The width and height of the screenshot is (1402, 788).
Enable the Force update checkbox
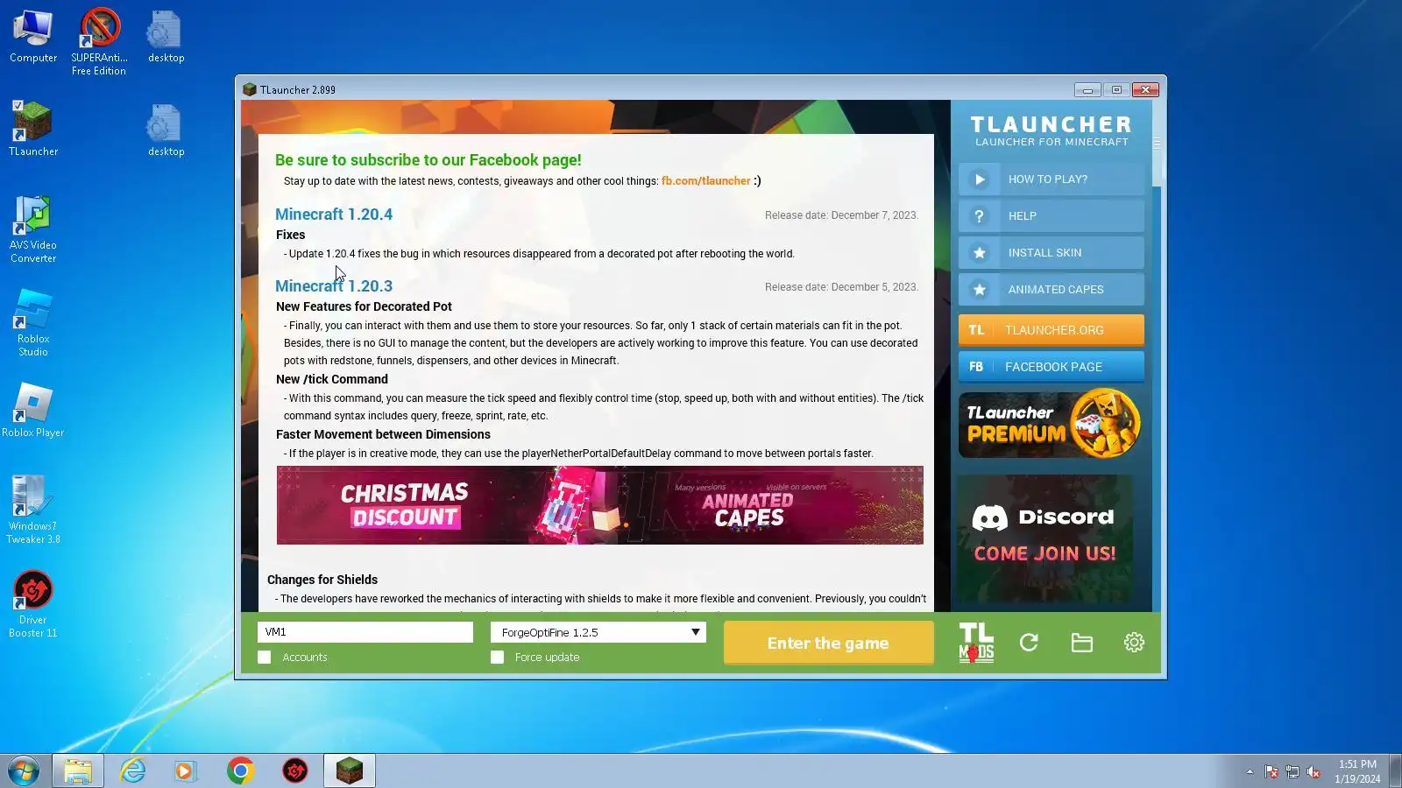tap(498, 658)
